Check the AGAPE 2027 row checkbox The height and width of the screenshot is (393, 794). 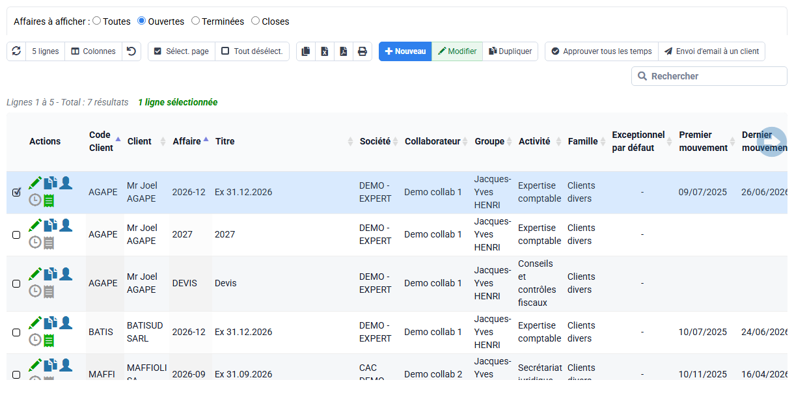point(16,235)
